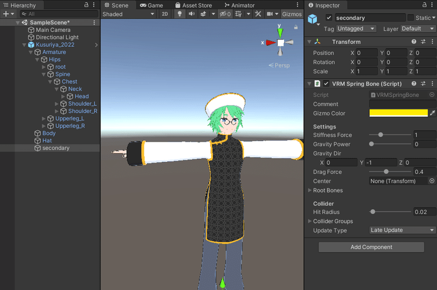This screenshot has width=437, height=290.
Task: Open Center transform object picker
Action: click(x=432, y=181)
